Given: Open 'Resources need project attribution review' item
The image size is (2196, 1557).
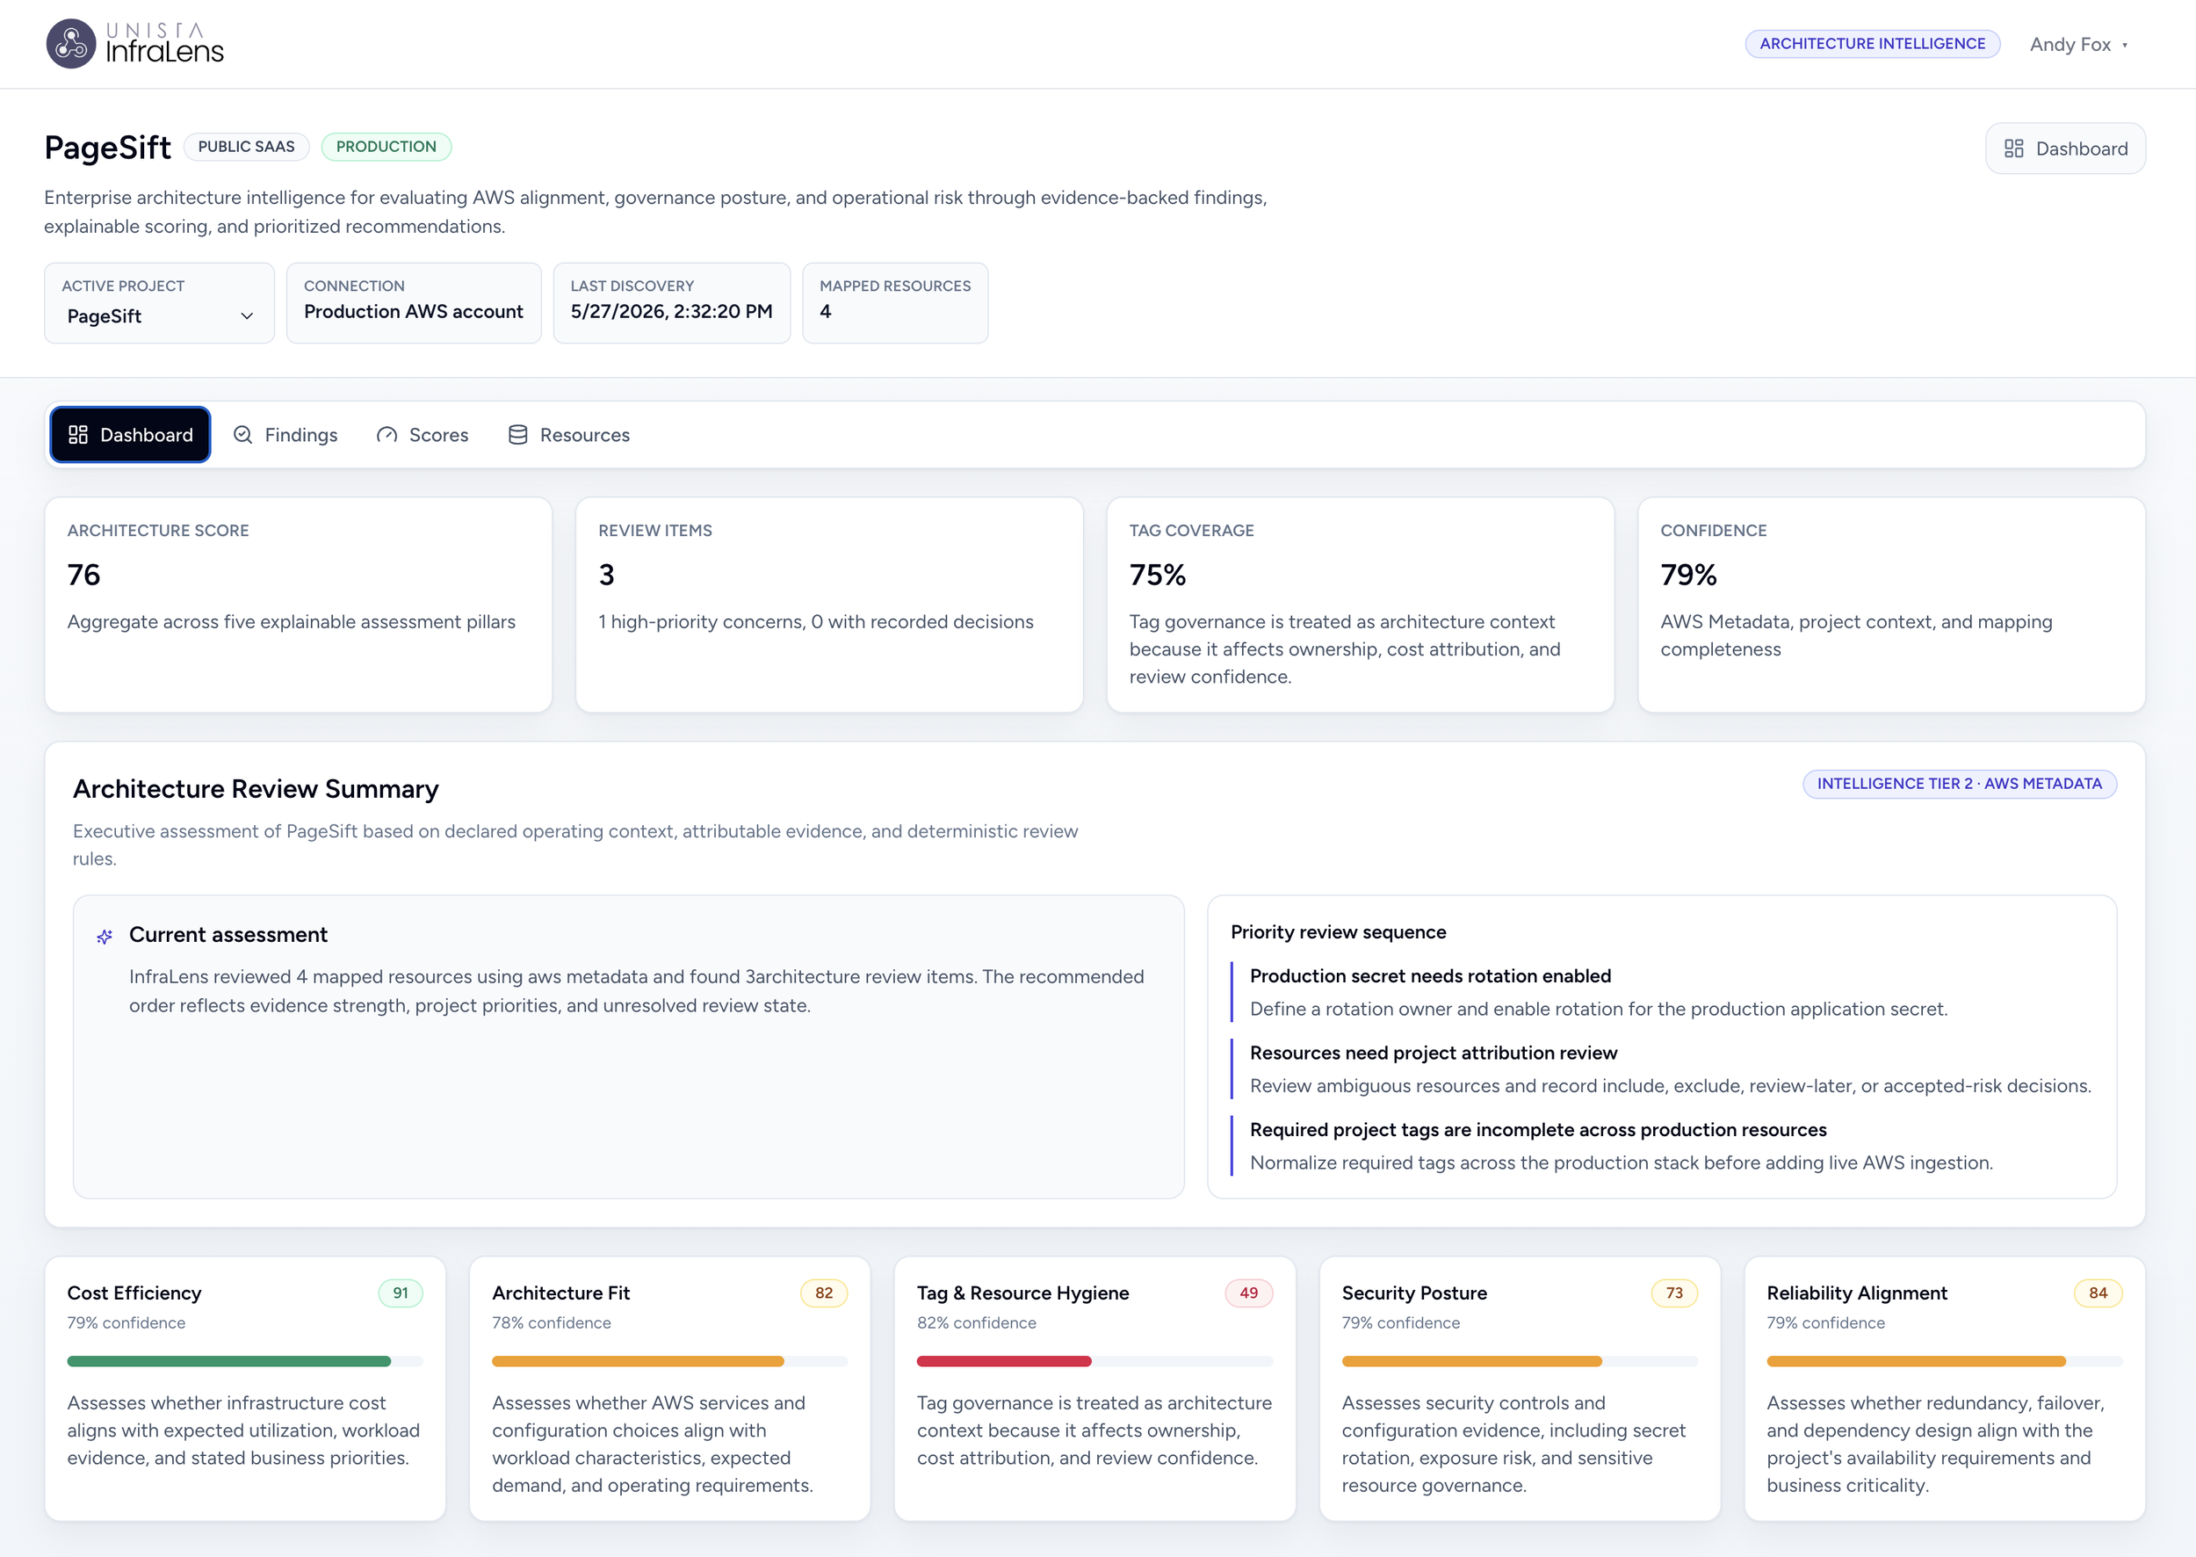Looking at the screenshot, I should pos(1433,1053).
